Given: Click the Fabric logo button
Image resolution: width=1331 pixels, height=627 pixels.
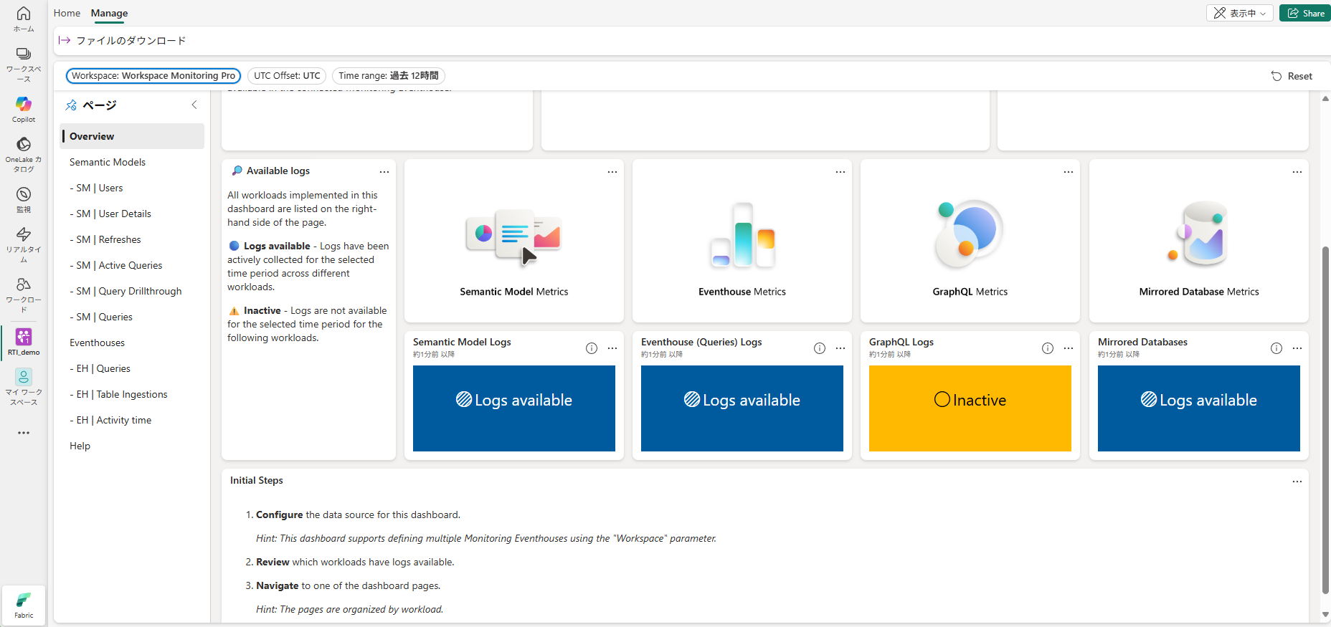Looking at the screenshot, I should (x=24, y=605).
